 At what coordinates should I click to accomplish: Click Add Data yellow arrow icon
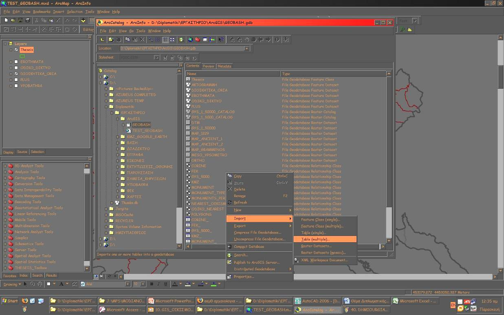[84, 20]
